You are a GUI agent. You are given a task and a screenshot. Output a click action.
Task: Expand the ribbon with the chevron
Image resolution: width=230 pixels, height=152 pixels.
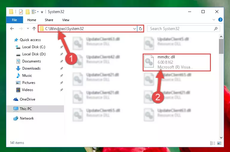tap(214, 20)
